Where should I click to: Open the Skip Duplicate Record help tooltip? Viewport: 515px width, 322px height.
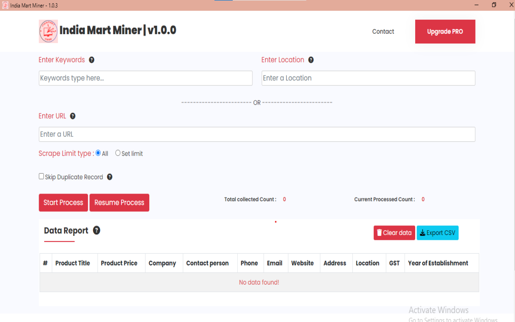coord(109,176)
